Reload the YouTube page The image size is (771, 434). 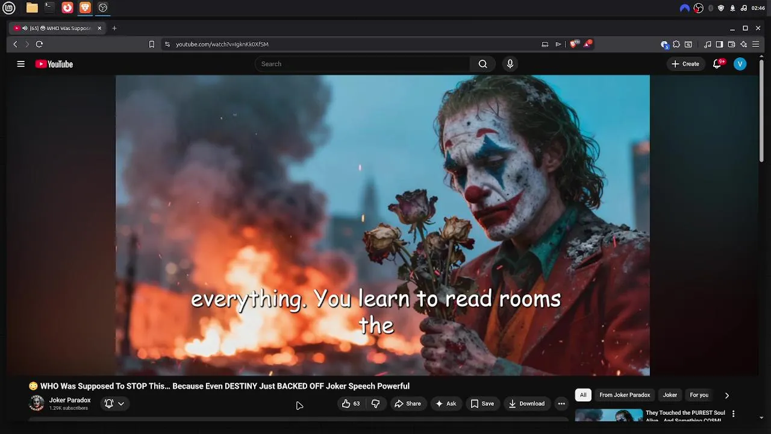point(39,44)
